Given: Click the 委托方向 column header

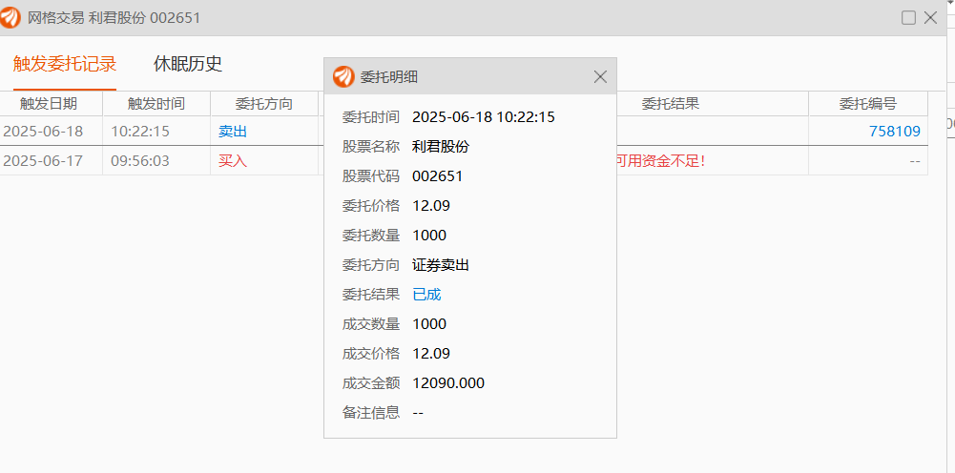Looking at the screenshot, I should (263, 104).
